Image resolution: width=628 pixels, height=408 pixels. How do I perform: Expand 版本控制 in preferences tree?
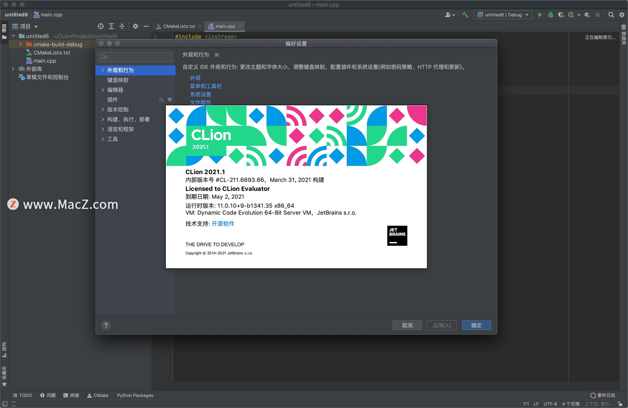(x=103, y=109)
